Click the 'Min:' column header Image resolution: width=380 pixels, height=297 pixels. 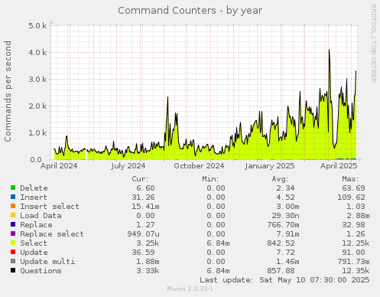210,179
